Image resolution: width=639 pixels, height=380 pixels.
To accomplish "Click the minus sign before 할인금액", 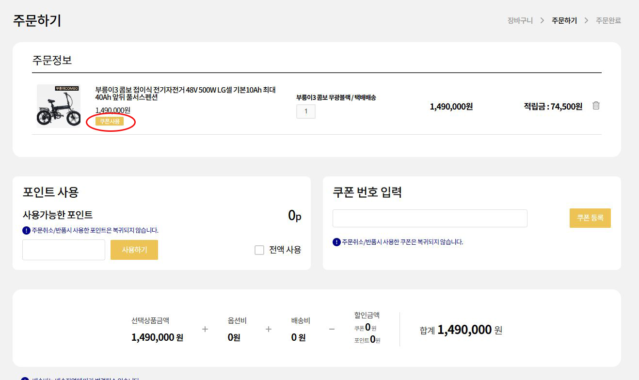I will click(332, 329).
